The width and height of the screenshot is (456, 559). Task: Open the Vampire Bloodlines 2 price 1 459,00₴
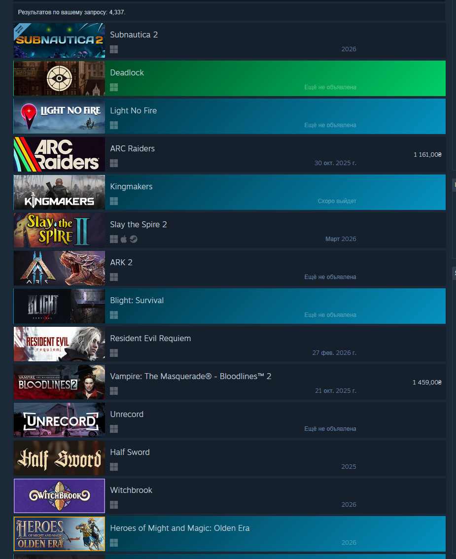click(427, 382)
